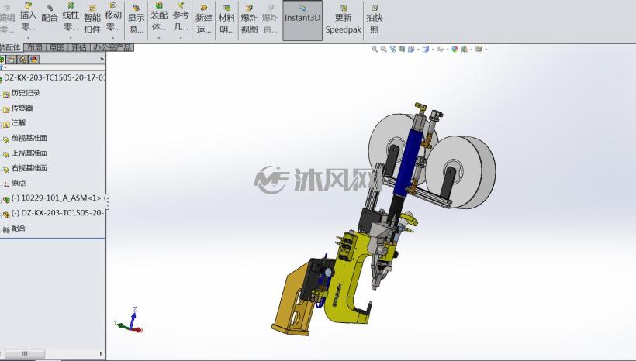Viewport: 636px width, 361px height.
Task: Open View Orientation icon in view toolbar
Action: (x=411, y=49)
